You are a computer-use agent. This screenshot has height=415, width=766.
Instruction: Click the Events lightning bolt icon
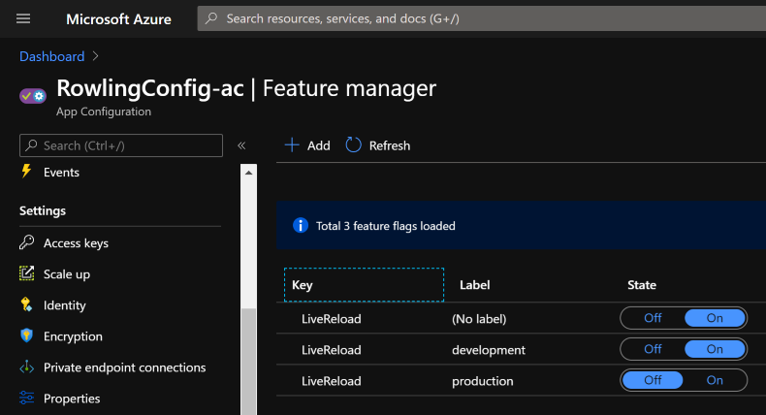pyautogui.click(x=26, y=171)
